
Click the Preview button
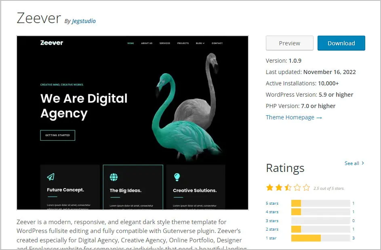pyautogui.click(x=290, y=43)
